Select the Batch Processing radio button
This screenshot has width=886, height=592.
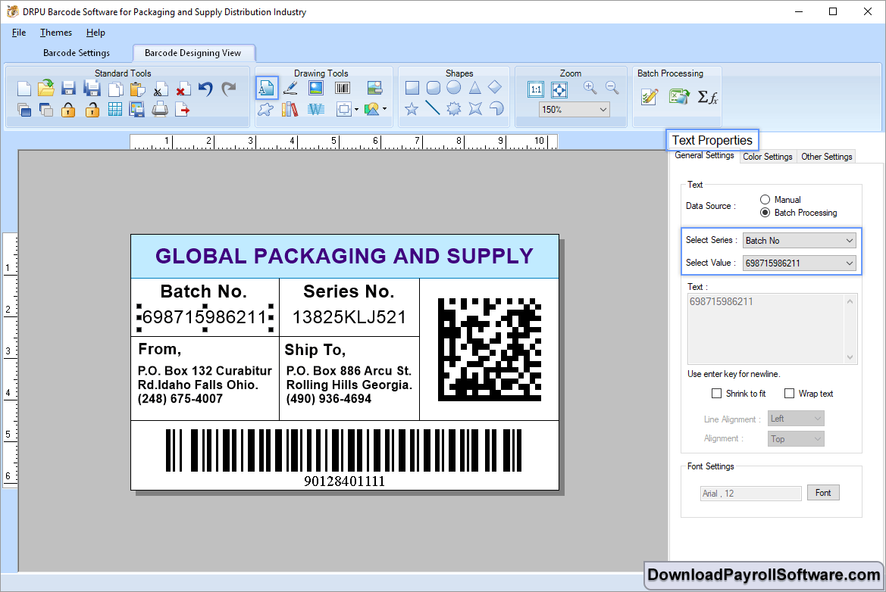point(765,213)
